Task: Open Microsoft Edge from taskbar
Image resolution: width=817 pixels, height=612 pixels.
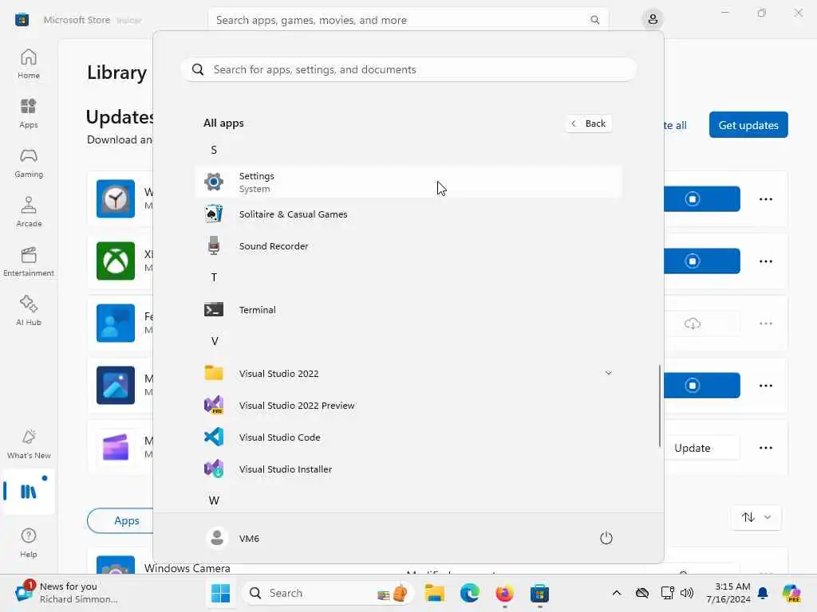Action: coord(469,593)
